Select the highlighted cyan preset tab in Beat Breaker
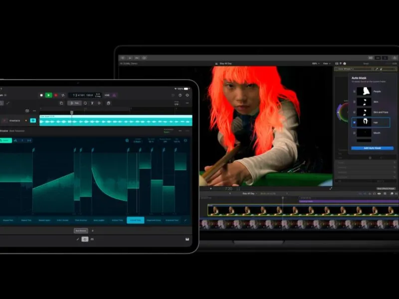 [x=135, y=220]
